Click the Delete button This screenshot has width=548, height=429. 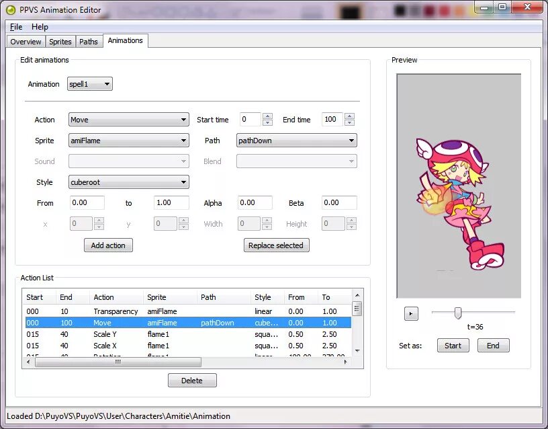point(192,381)
